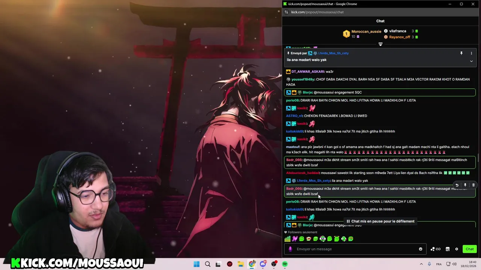Expand the gift leaderboard handle
481x270 pixels.
380,44
